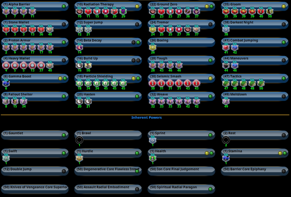Toggle Radiation Therapy's yellow indicator
This screenshot has height=197, width=291.
click(137, 6)
